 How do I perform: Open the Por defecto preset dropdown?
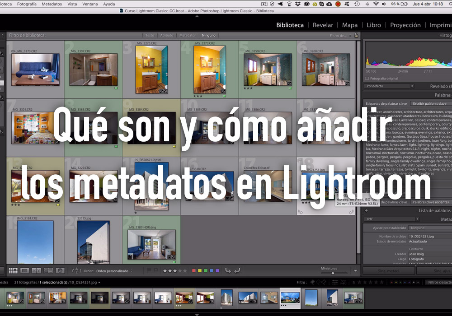tap(390, 86)
